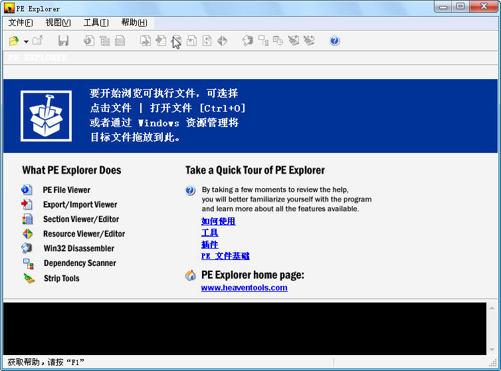Image resolution: width=501 pixels, height=371 pixels.
Task: Open the PE 文件基础 link
Action: [225, 256]
